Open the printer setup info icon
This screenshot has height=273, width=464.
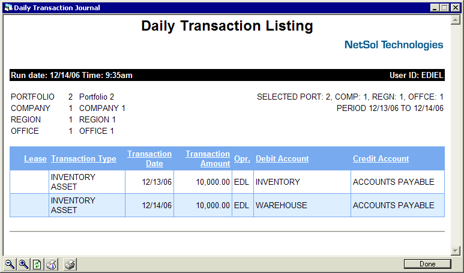coord(51,265)
